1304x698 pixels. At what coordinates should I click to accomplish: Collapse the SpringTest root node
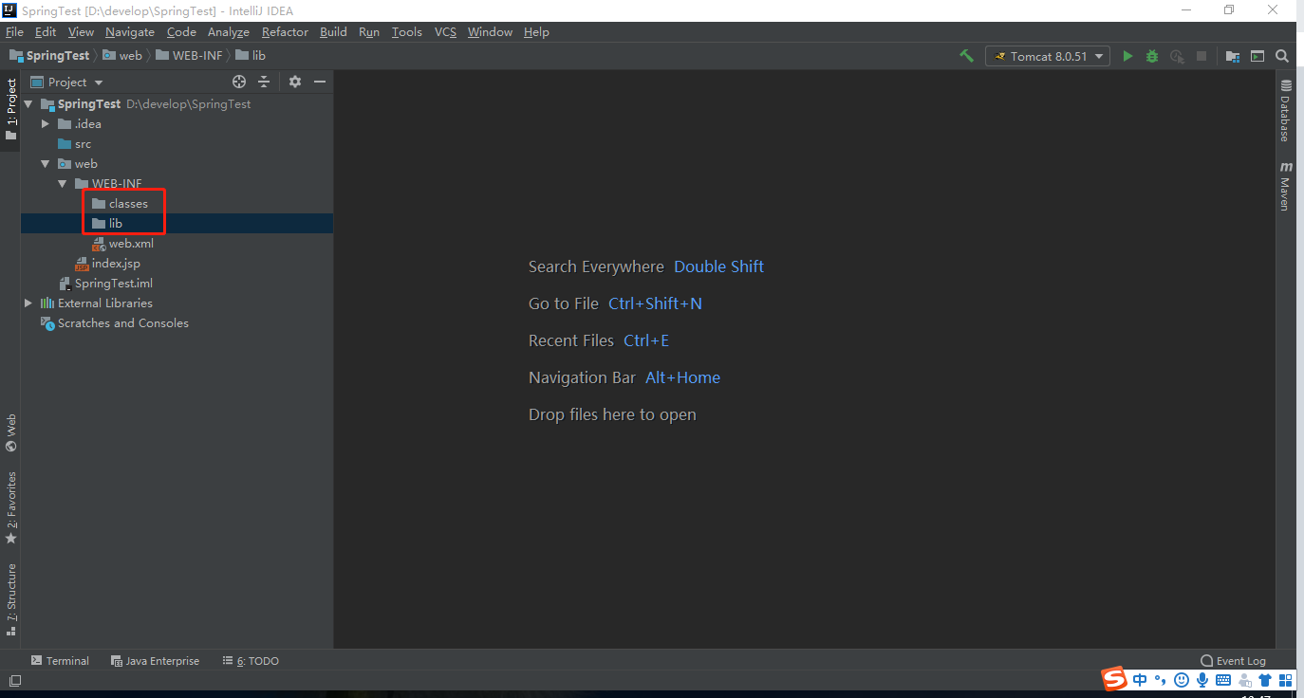click(28, 104)
